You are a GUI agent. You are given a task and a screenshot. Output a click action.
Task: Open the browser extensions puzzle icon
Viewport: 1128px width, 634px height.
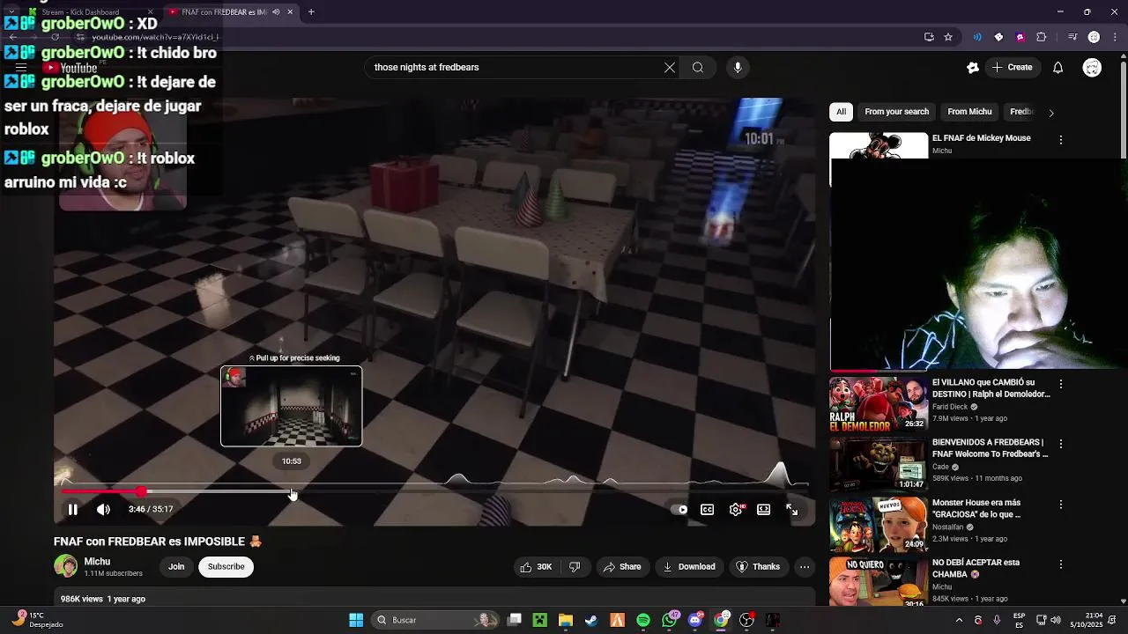pos(1042,37)
